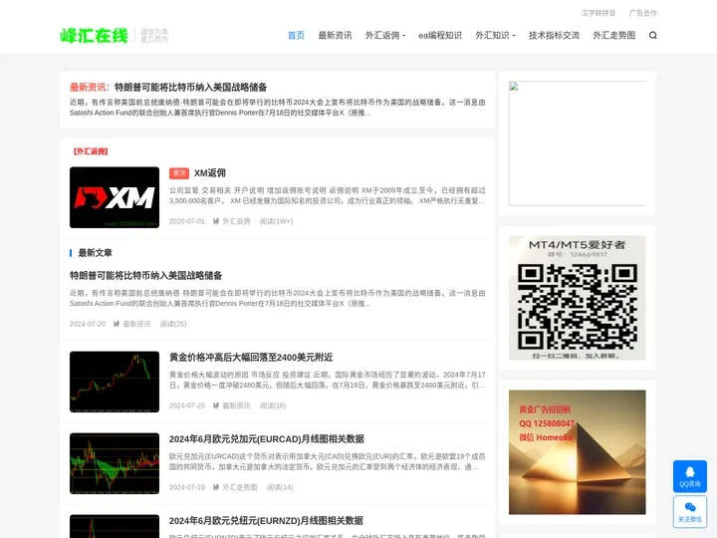This screenshot has width=717, height=538.
Task: Click the date 2020-07-01 under XM返佣
Action: coord(187,221)
